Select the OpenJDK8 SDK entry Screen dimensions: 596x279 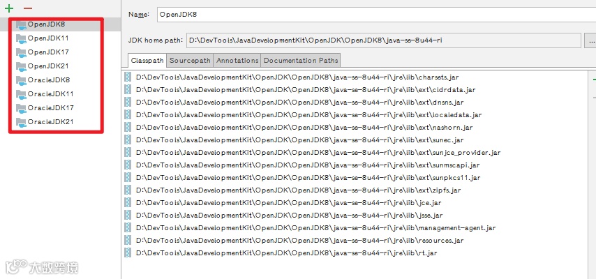61,24
